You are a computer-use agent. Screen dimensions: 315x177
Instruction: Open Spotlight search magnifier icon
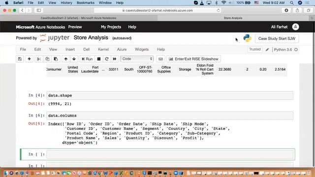(x=292, y=3)
